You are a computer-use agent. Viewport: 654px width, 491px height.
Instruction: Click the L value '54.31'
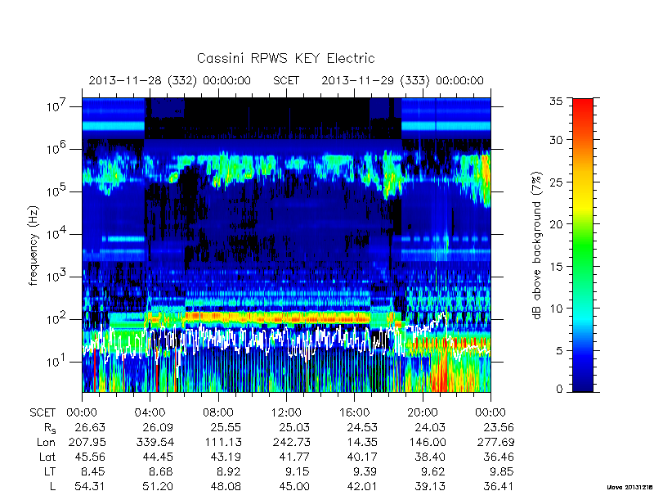(90, 486)
